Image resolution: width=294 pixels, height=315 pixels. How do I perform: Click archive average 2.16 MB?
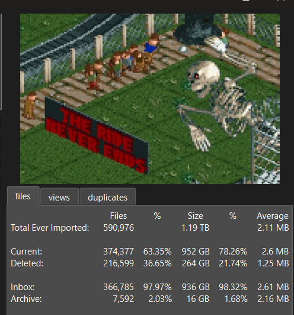pos(273,299)
